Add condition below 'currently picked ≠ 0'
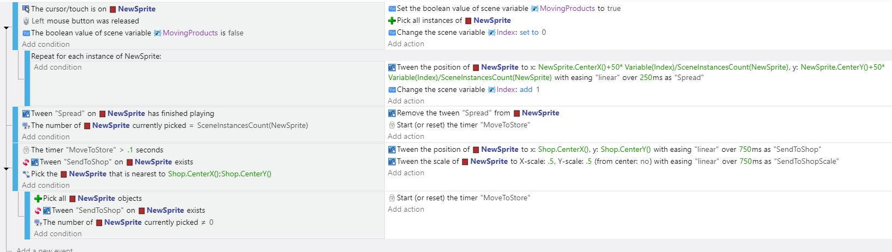The image size is (892, 252). (58, 234)
